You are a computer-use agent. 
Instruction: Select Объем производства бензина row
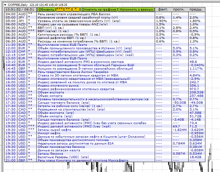(x=105, y=147)
